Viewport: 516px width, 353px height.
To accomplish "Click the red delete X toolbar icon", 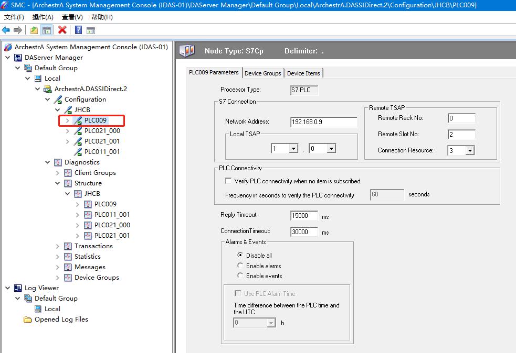I will (x=62, y=30).
